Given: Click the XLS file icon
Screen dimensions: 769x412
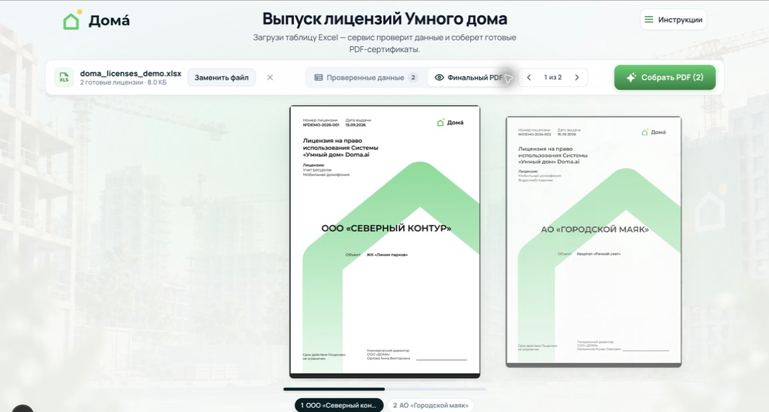Looking at the screenshot, I should (65, 77).
